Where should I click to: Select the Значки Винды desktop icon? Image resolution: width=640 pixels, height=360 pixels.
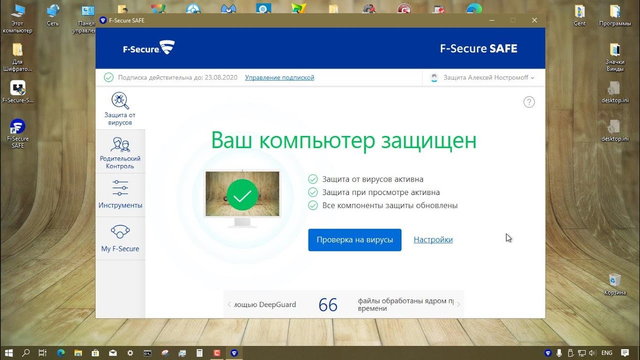[x=615, y=57]
